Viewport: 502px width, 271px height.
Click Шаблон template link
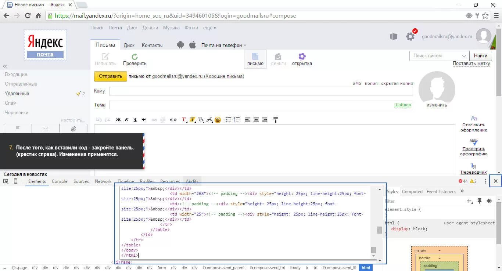coord(403,105)
